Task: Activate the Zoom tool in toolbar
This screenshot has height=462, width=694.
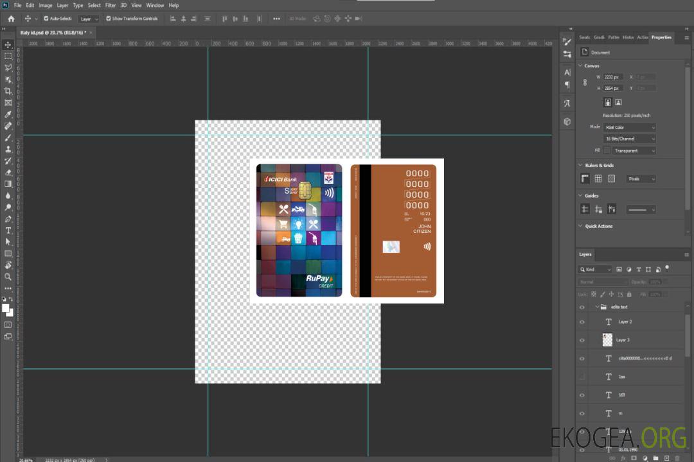Action: [x=8, y=277]
